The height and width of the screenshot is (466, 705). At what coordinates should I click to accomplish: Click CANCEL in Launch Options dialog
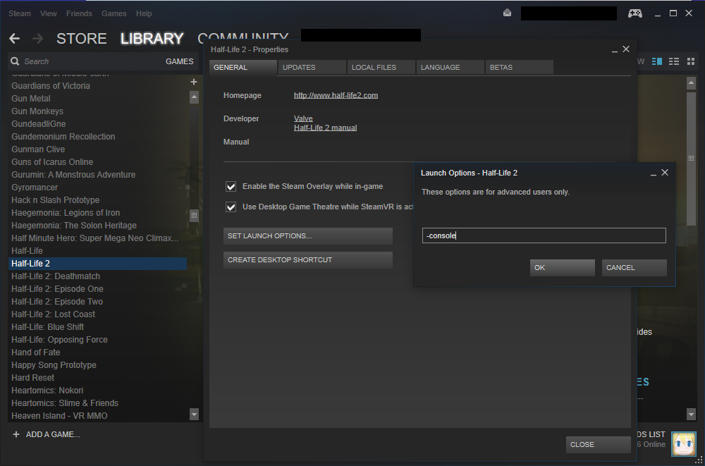pos(634,268)
